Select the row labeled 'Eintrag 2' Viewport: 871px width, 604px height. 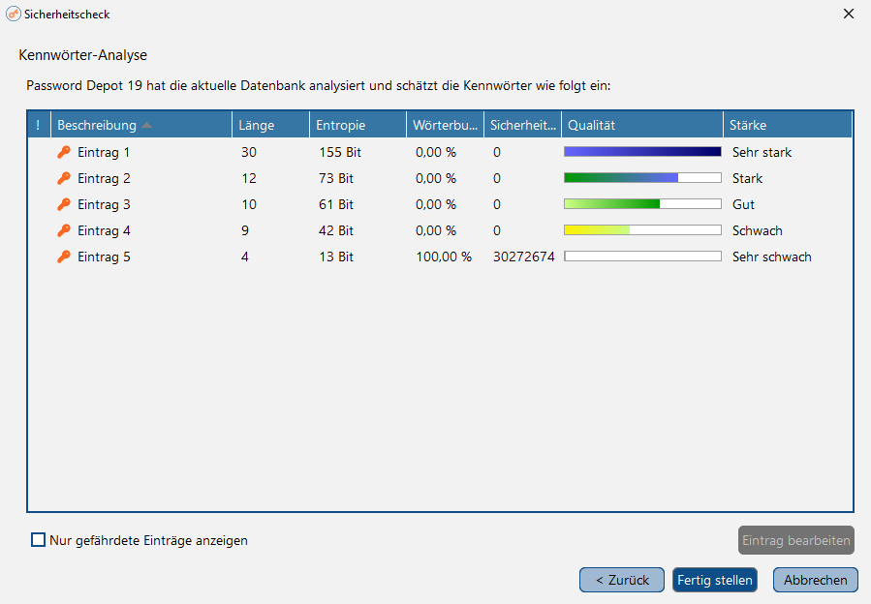pyautogui.click(x=440, y=178)
